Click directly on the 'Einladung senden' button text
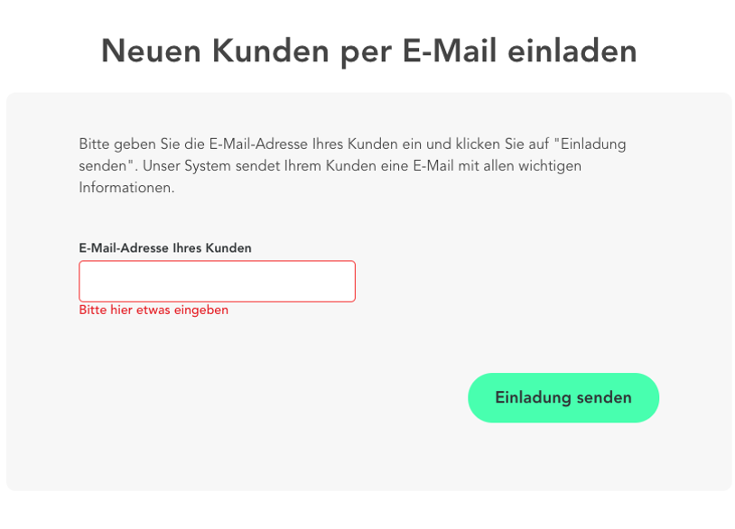The width and height of the screenshot is (735, 529). coord(563,397)
